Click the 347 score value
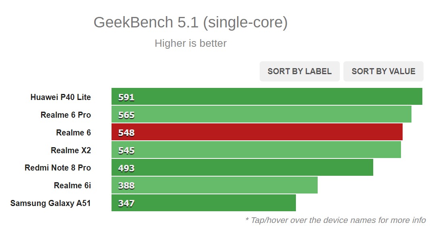This screenshot has height=231, width=430. pyautogui.click(x=126, y=204)
